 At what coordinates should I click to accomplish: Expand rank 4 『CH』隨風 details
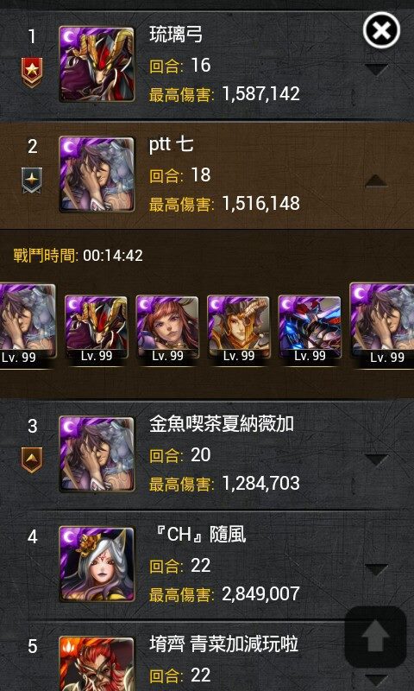point(377,570)
